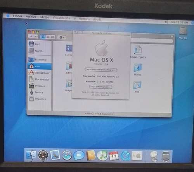The width and height of the screenshot is (194, 172).
Task: Click the Finder status bar item count
Action: coord(99,114)
